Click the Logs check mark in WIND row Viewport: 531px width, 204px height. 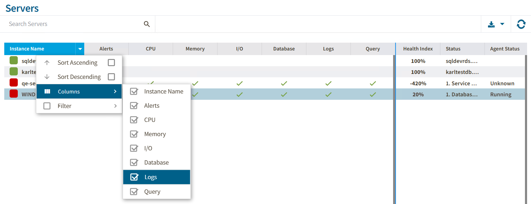click(x=328, y=95)
